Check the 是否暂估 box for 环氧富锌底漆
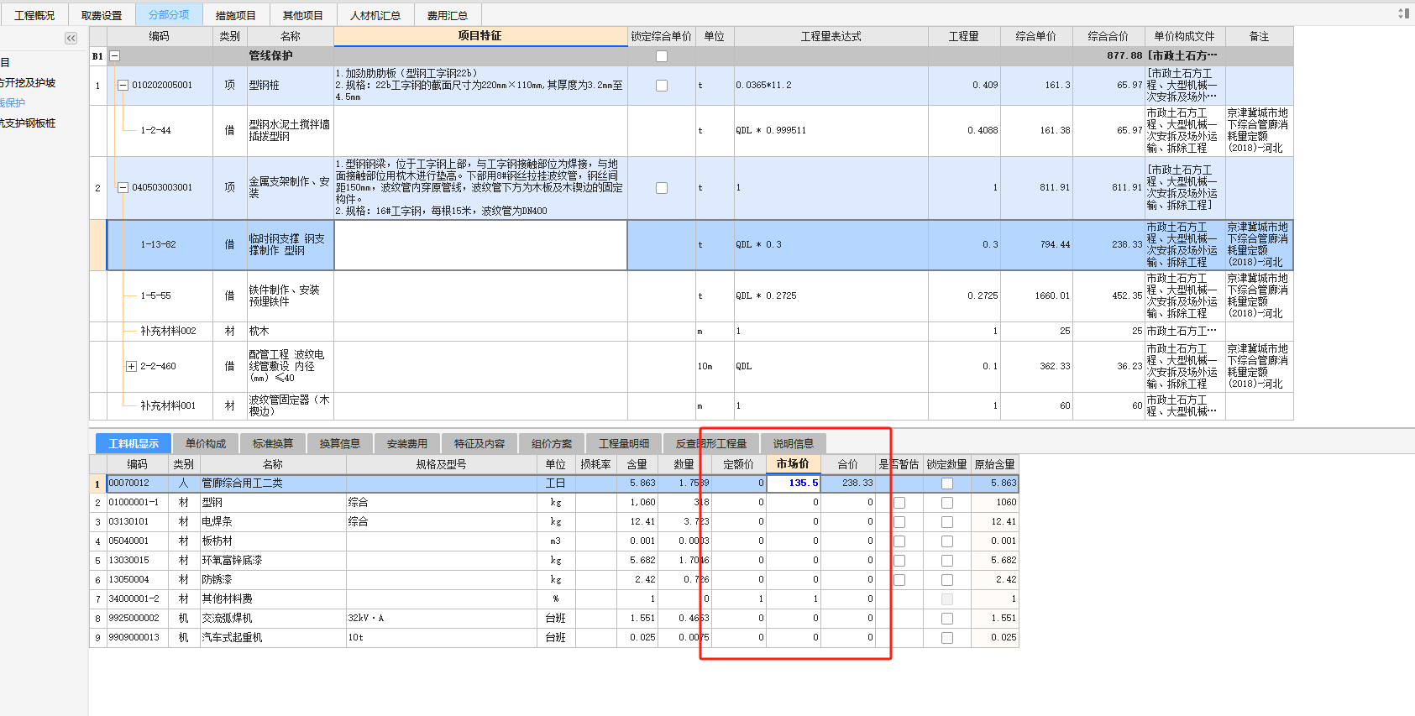This screenshot has width=1415, height=716. (x=899, y=561)
